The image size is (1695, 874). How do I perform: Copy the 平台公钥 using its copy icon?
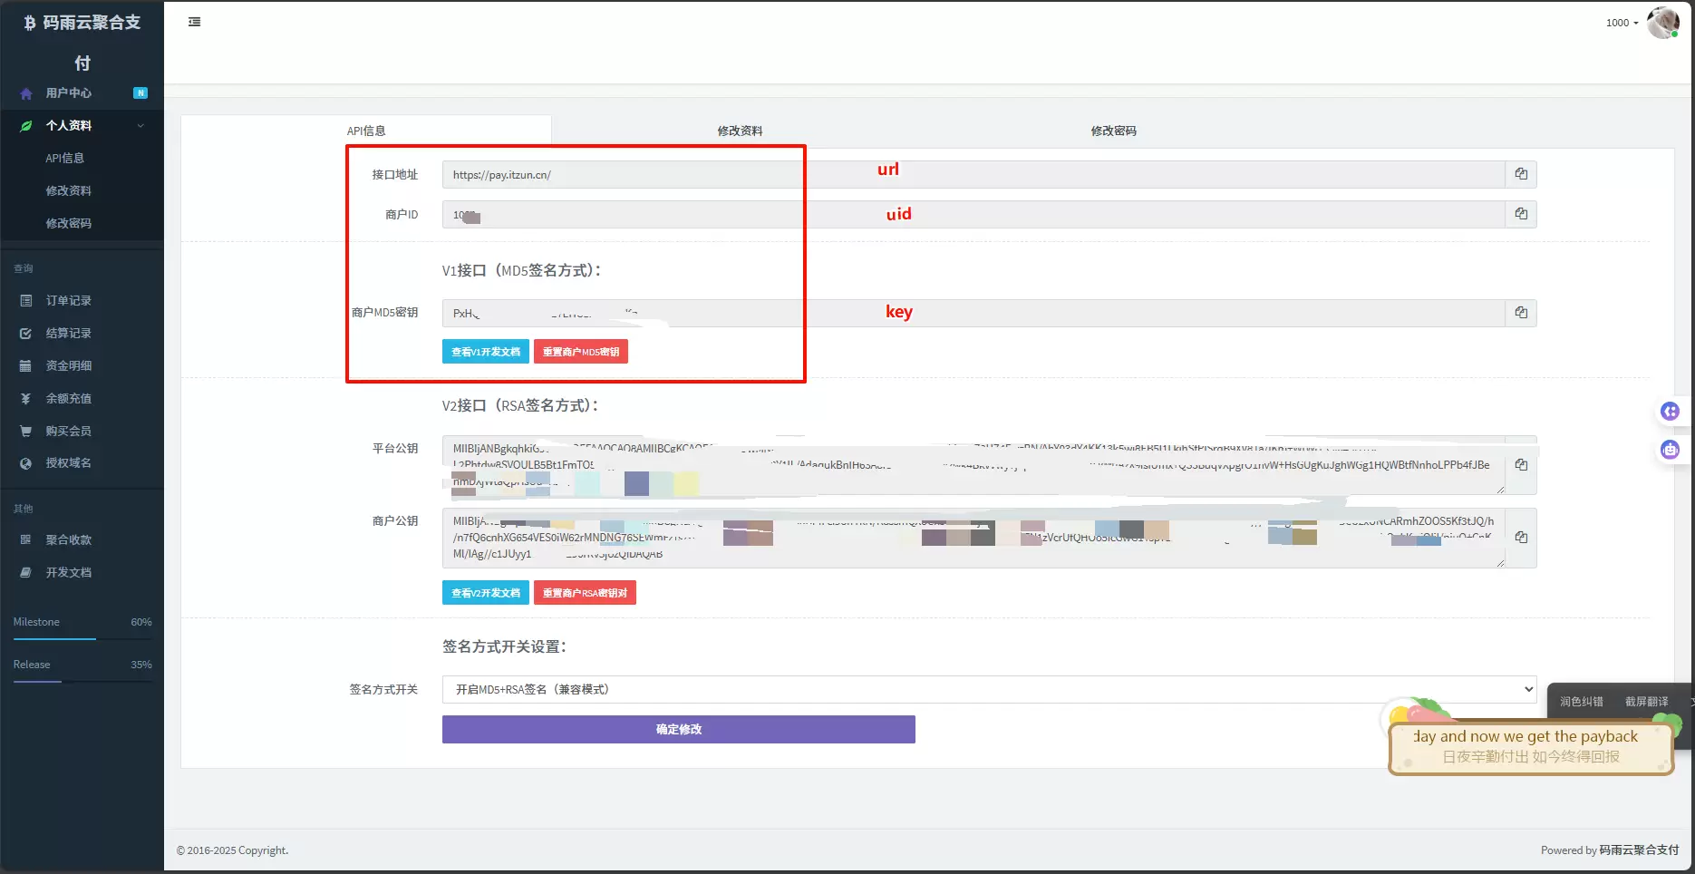[1521, 465]
